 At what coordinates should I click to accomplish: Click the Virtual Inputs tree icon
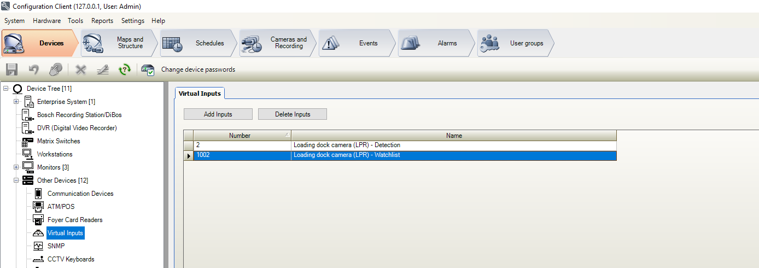pyautogui.click(x=38, y=233)
